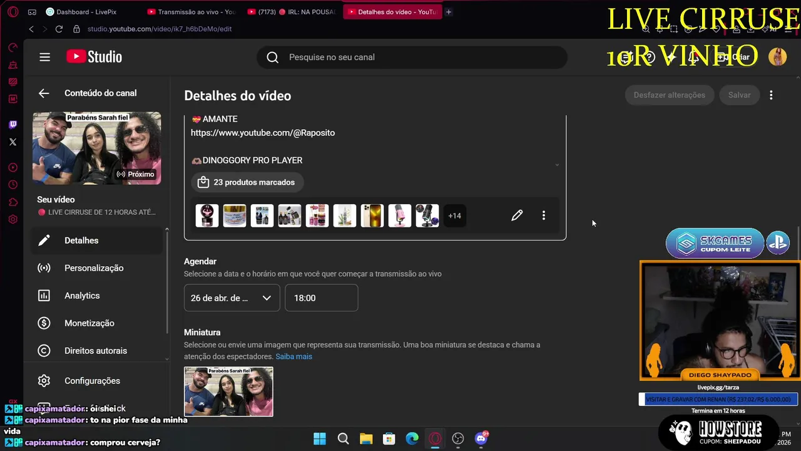Click the browser forward arrow
The image size is (801, 451).
[x=44, y=29]
